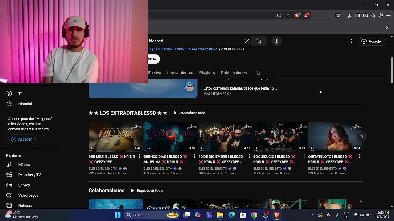Start voice search with the microphone button
The width and height of the screenshot is (394, 221).
pyautogui.click(x=277, y=41)
